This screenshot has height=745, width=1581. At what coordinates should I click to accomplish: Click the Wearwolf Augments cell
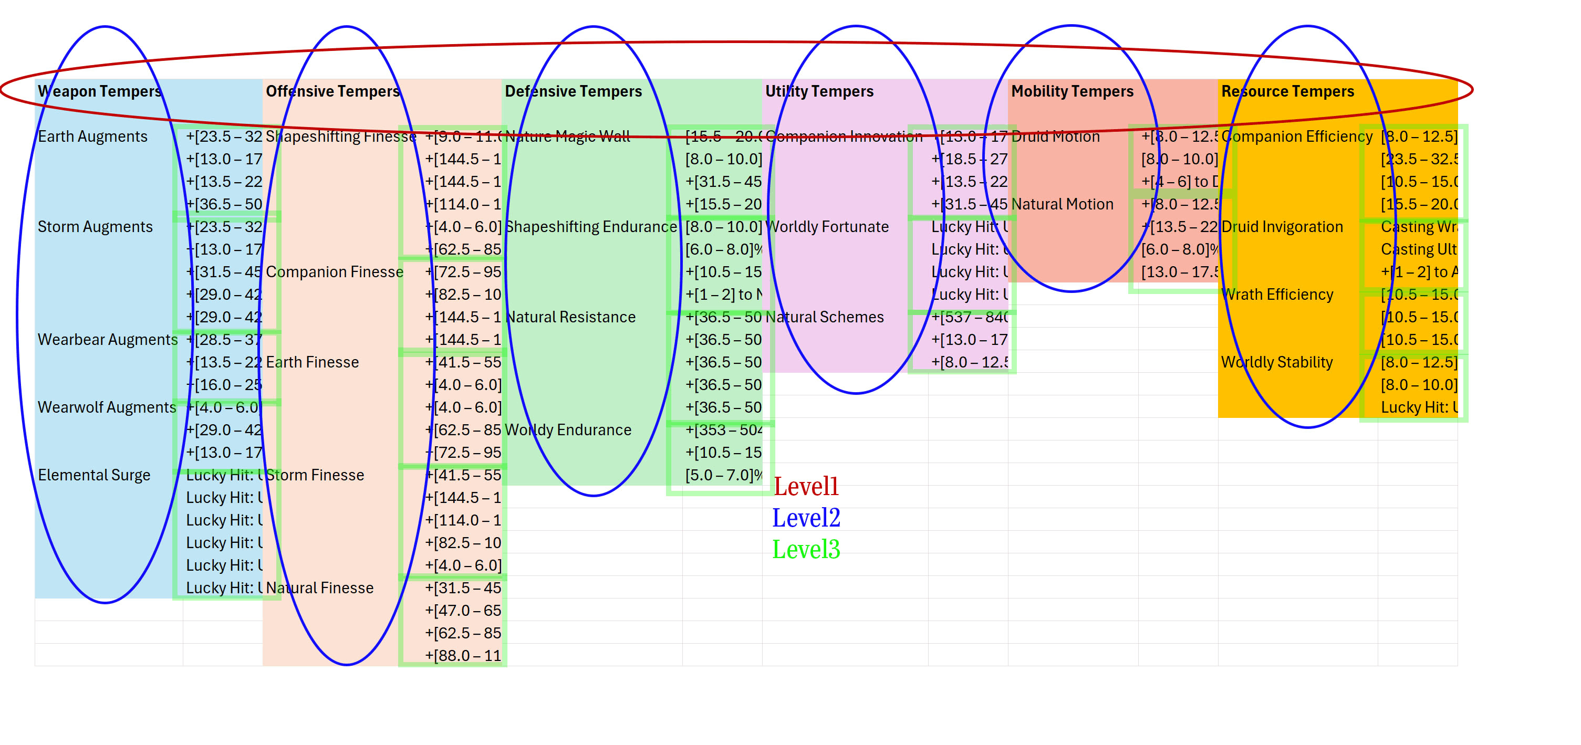pyautogui.click(x=109, y=407)
